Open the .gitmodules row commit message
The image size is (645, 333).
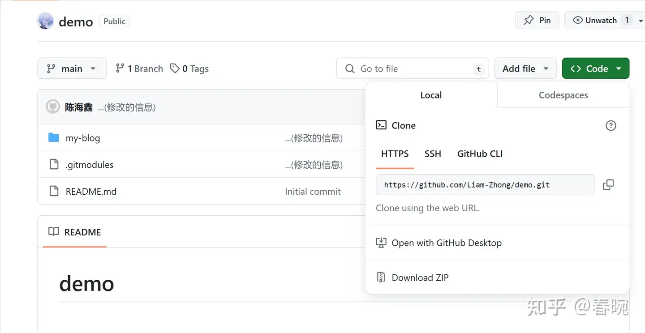click(314, 165)
